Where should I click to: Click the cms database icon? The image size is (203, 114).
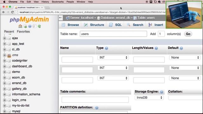pos(9,55)
